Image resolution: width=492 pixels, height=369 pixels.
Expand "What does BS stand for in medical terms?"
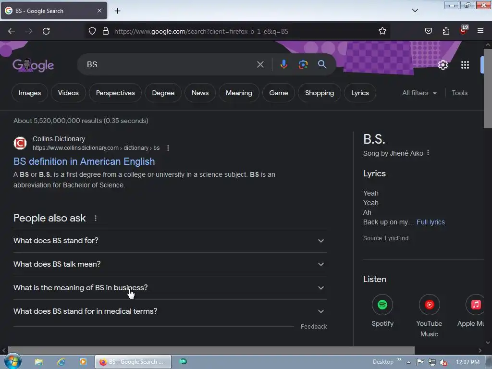pos(170,311)
